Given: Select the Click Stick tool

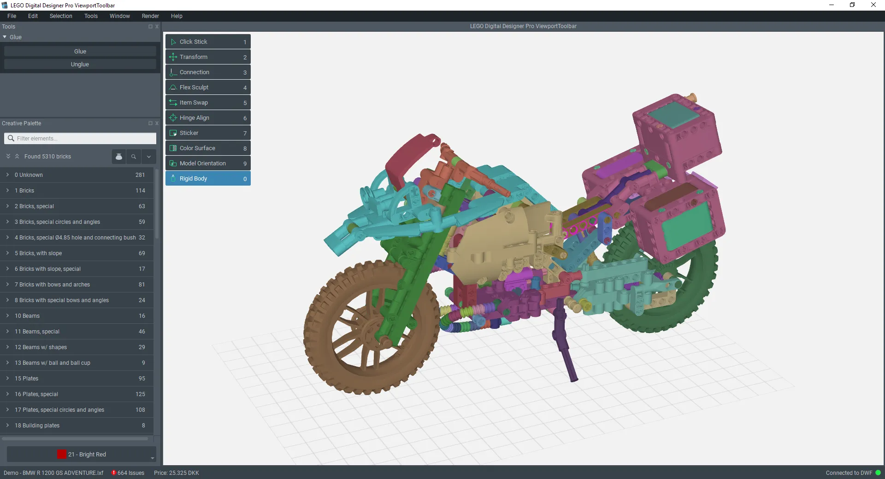Looking at the screenshot, I should click(x=208, y=41).
